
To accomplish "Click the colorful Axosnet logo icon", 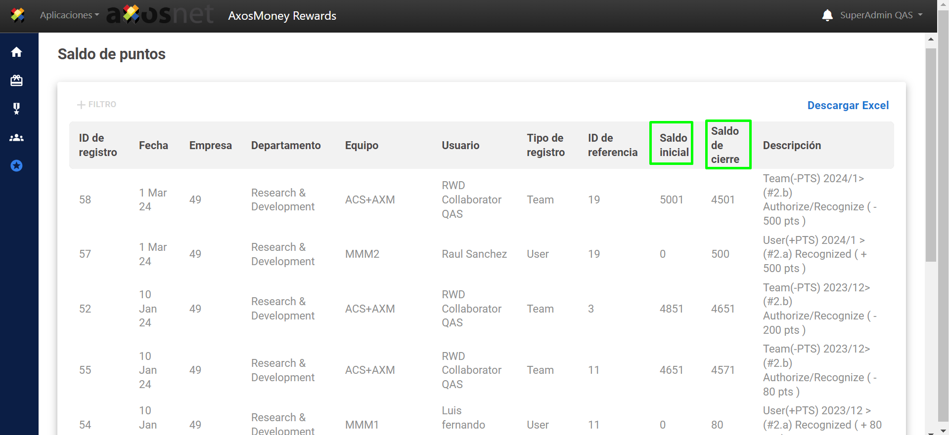I will coord(18,15).
